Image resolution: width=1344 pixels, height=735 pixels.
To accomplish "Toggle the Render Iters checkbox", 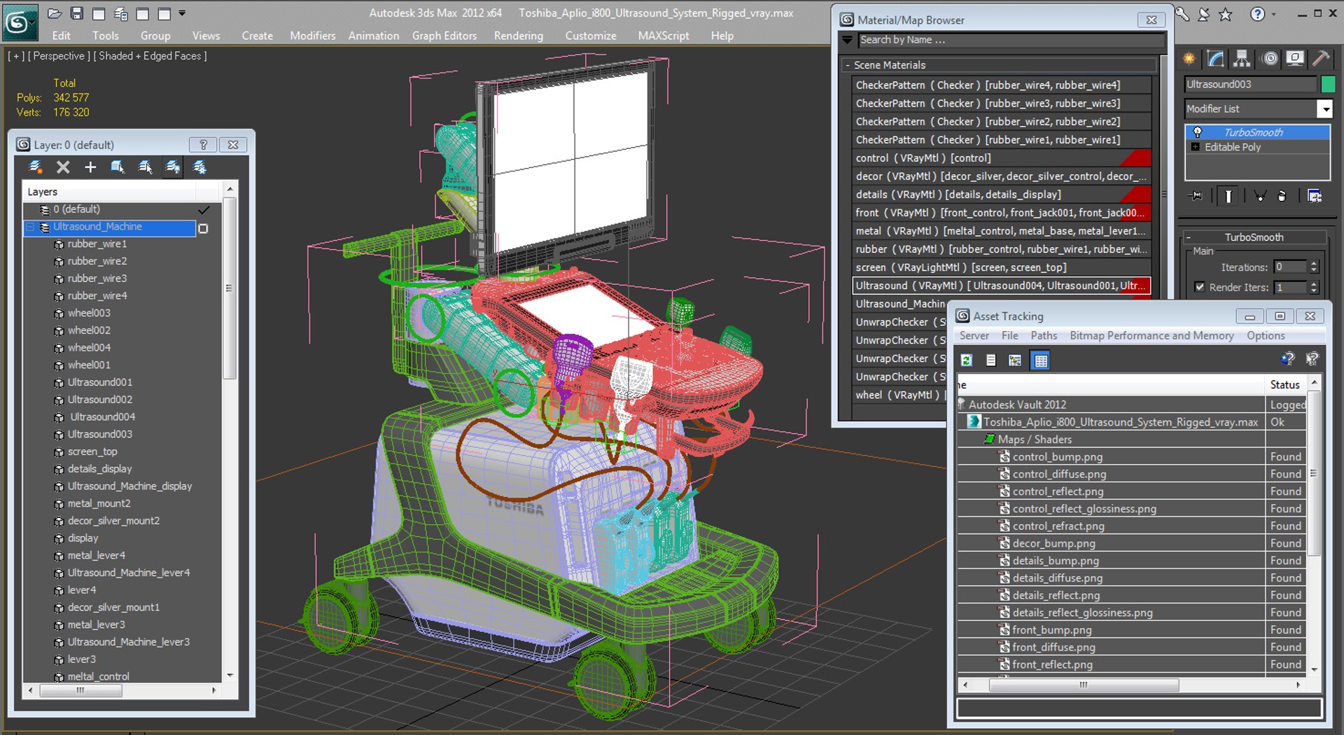I will (x=1200, y=287).
